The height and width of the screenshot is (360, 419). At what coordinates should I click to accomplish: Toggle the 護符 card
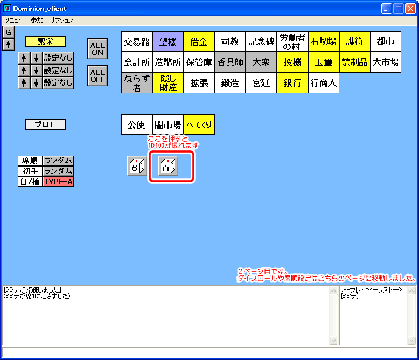[354, 41]
